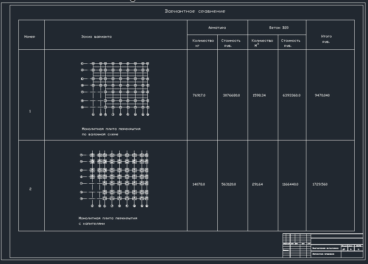Select the rebar cost value 3076680.0
Image resolution: width=368 pixels, height=264 pixels.
(231, 95)
